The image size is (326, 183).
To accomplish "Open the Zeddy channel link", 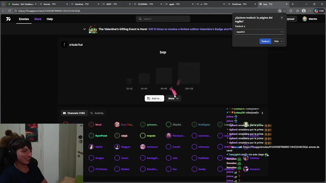I will tap(202, 169).
